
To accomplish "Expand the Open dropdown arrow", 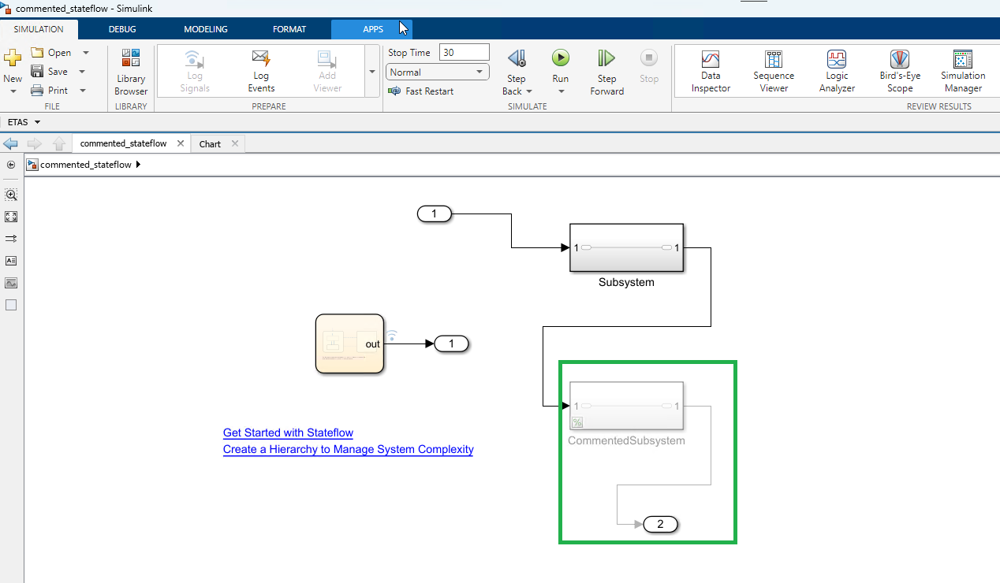I will (x=86, y=53).
